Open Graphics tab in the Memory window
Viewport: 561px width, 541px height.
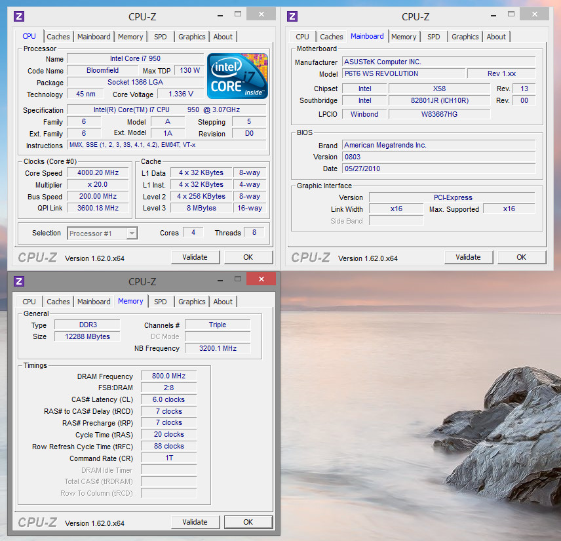192,302
